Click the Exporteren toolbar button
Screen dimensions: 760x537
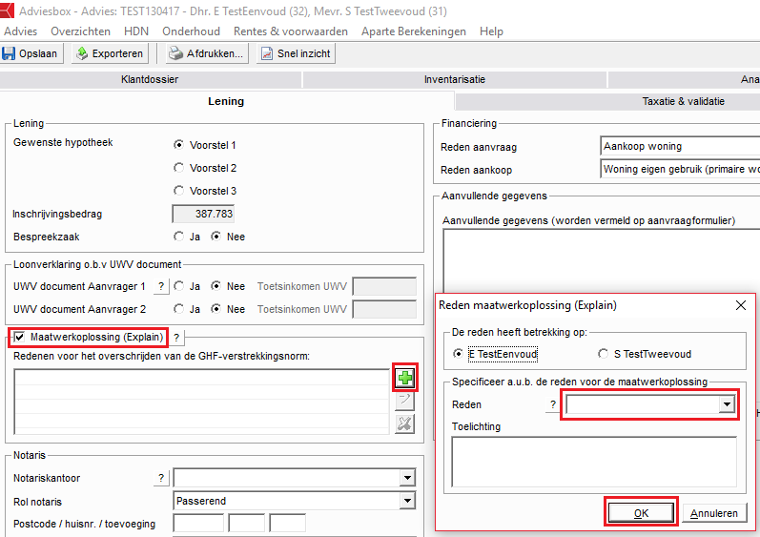(110, 53)
